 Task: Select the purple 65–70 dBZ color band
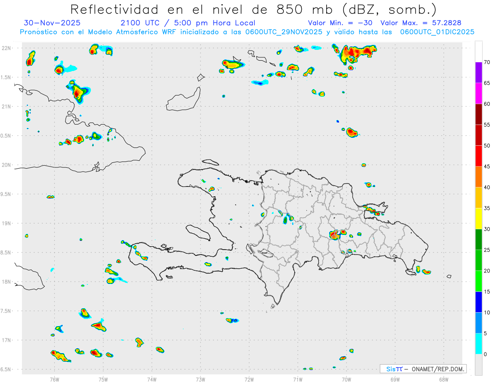click(x=478, y=73)
